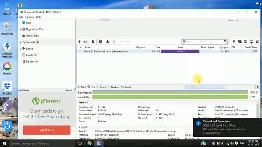Select Torrents (1) in sidebar

click(x=32, y=42)
